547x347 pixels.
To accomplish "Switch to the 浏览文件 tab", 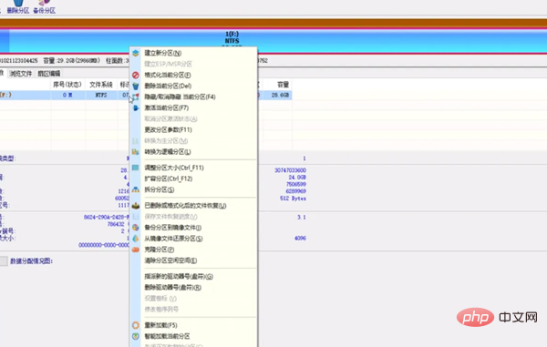I will tap(21, 74).
